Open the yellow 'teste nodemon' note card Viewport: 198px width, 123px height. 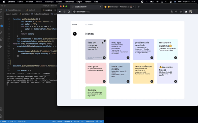144,73
